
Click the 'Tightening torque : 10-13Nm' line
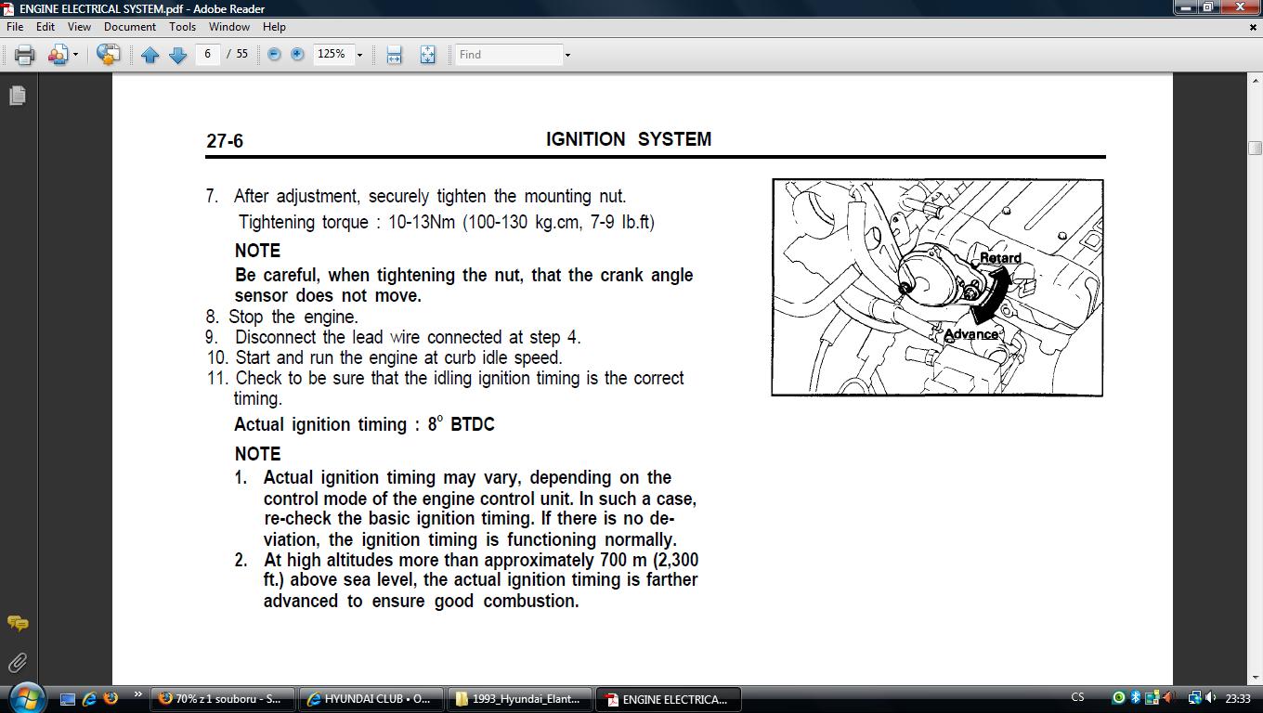[447, 223]
